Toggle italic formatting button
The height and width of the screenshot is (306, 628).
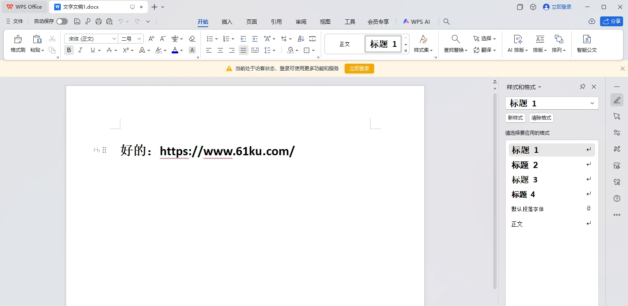tap(81, 50)
